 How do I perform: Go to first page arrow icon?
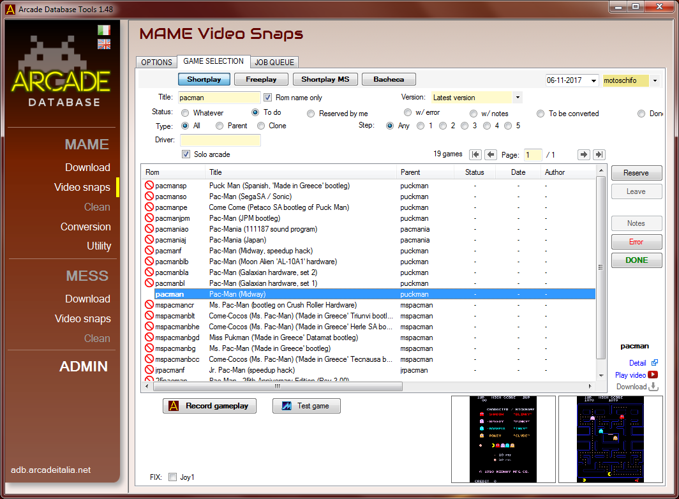point(475,154)
